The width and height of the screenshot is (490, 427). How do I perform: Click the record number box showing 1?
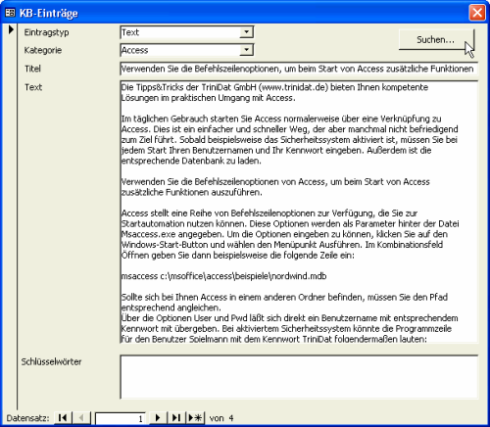tap(120, 418)
